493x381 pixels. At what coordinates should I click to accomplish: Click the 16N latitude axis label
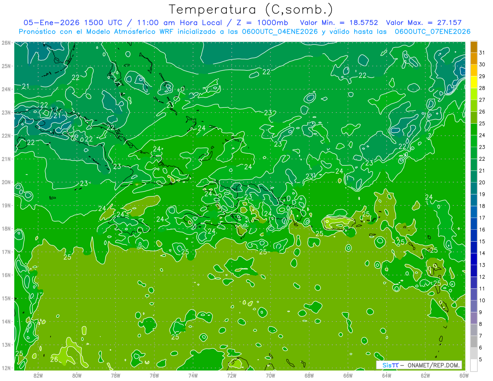tap(6, 275)
